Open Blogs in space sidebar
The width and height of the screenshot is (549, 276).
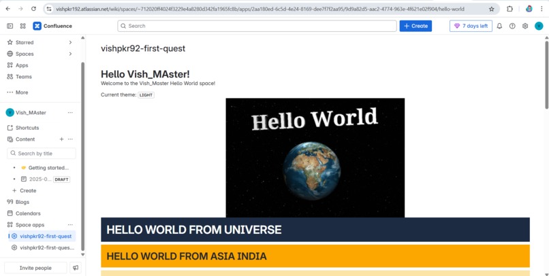click(x=22, y=202)
